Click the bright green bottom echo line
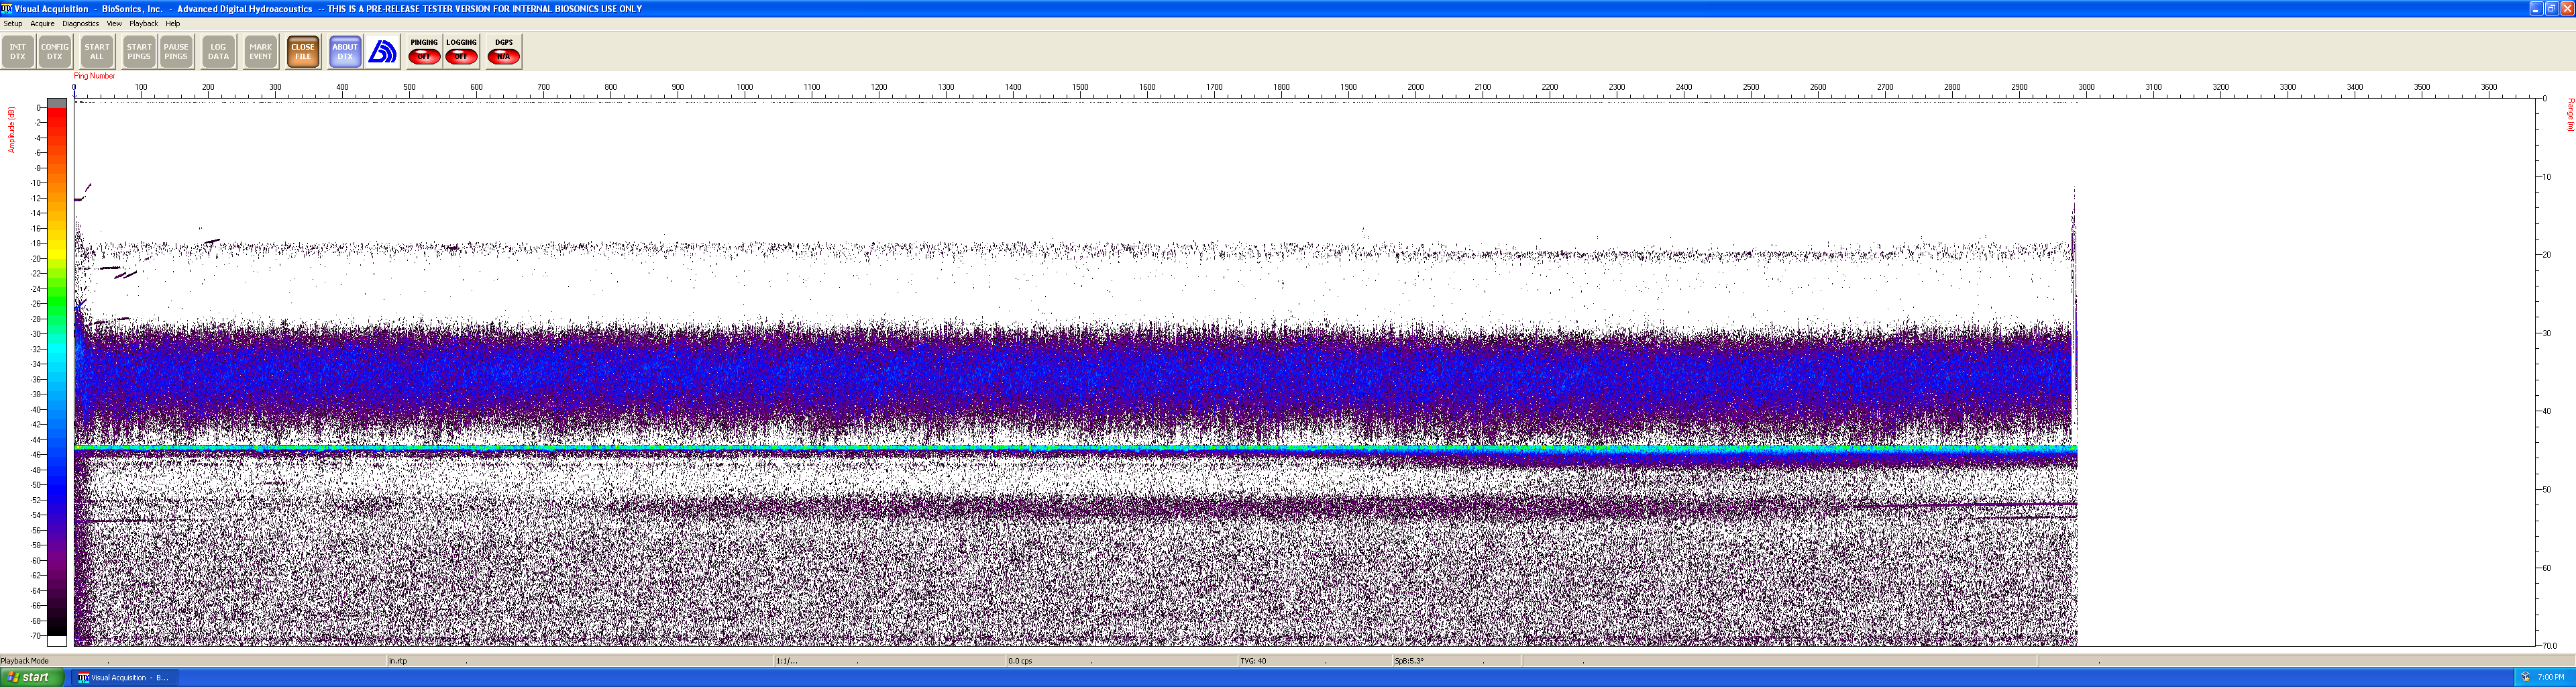The image size is (2576, 687). point(1075,448)
